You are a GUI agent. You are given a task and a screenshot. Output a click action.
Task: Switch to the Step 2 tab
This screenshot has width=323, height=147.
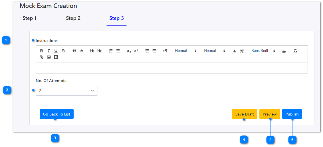tap(73, 18)
